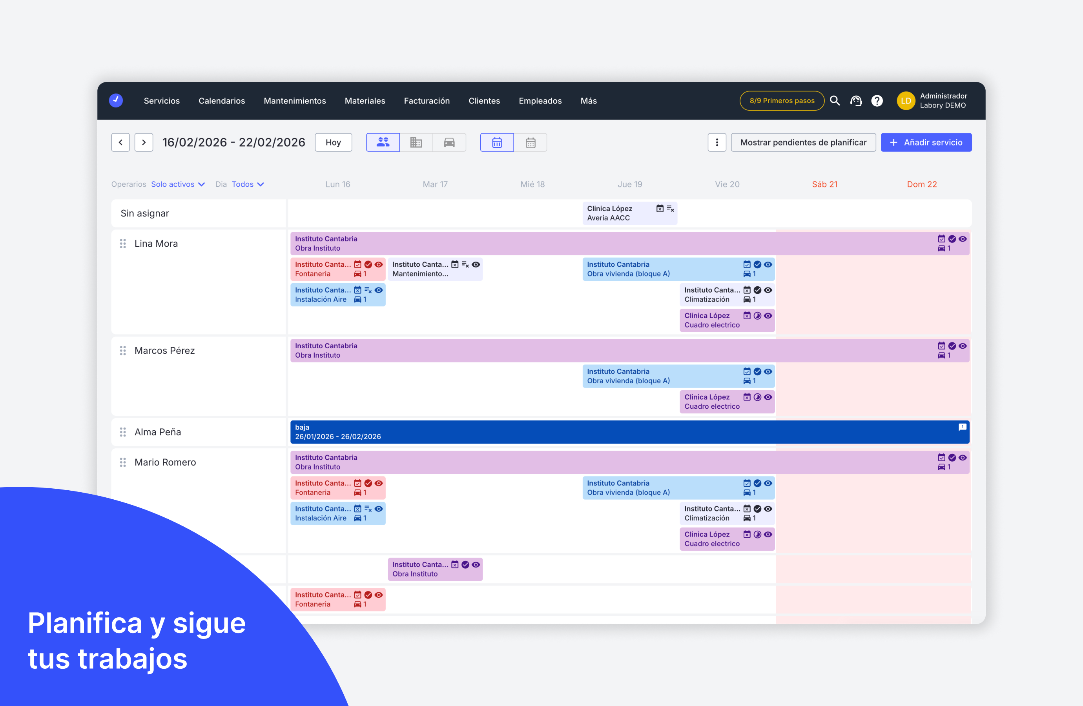The width and height of the screenshot is (1083, 706).
Task: Open the comment icon on baja bar
Action: [963, 427]
